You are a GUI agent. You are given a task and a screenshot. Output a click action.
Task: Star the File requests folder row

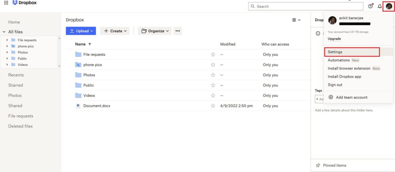(x=213, y=55)
